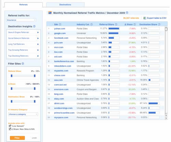Image resolution: width=171 pixels, height=142 pixels.
Task: Open comcast.net site link
Action: coord(60,85)
